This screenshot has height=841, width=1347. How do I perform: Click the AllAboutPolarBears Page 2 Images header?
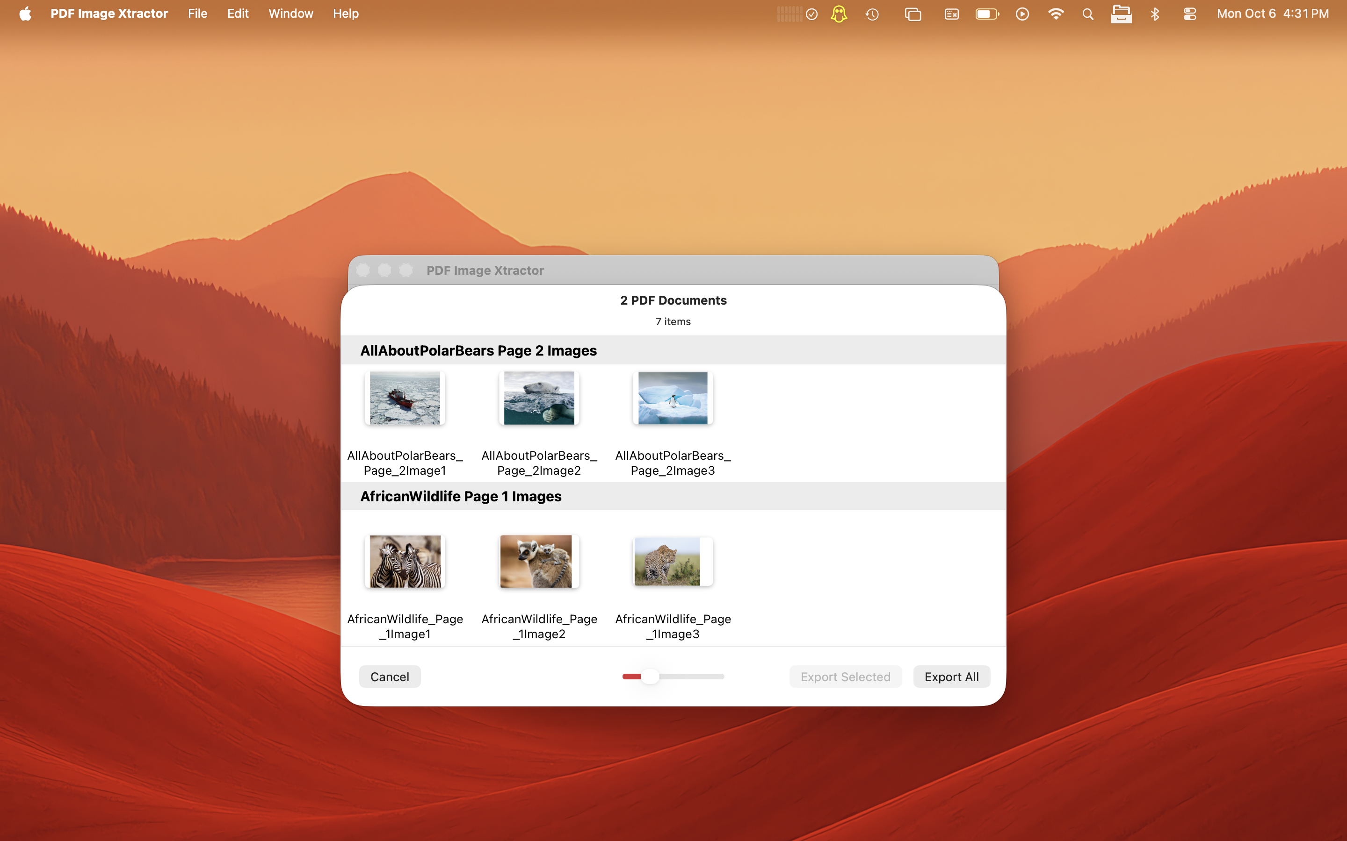478,350
